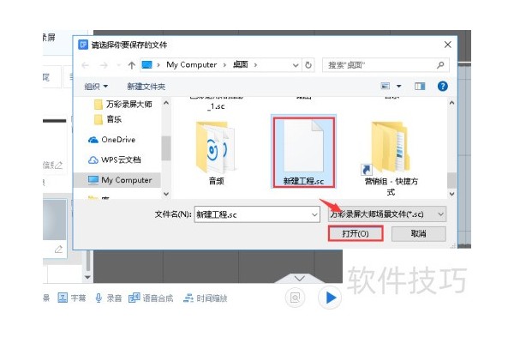This screenshot has height=343, width=514.
Task: Click the search magnifier icon
Action: (x=440, y=65)
